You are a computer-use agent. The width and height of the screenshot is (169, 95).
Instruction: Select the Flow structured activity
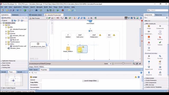tap(149, 56)
